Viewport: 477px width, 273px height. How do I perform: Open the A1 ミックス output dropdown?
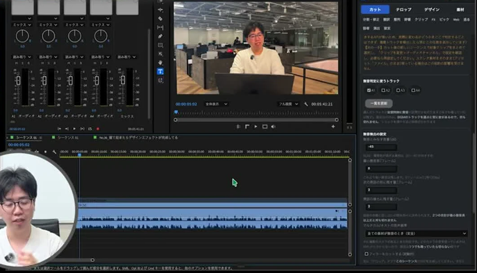(x=22, y=25)
